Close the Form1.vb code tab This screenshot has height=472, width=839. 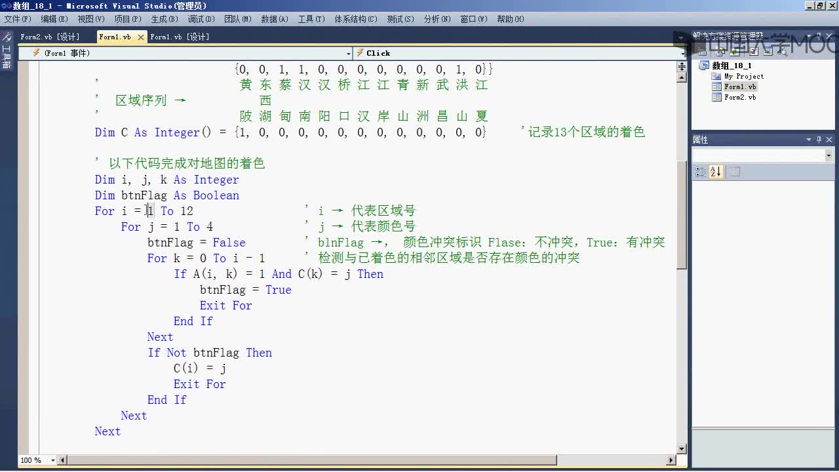(x=140, y=37)
